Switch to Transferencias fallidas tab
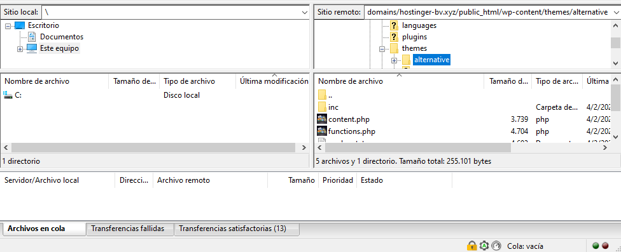 point(130,229)
